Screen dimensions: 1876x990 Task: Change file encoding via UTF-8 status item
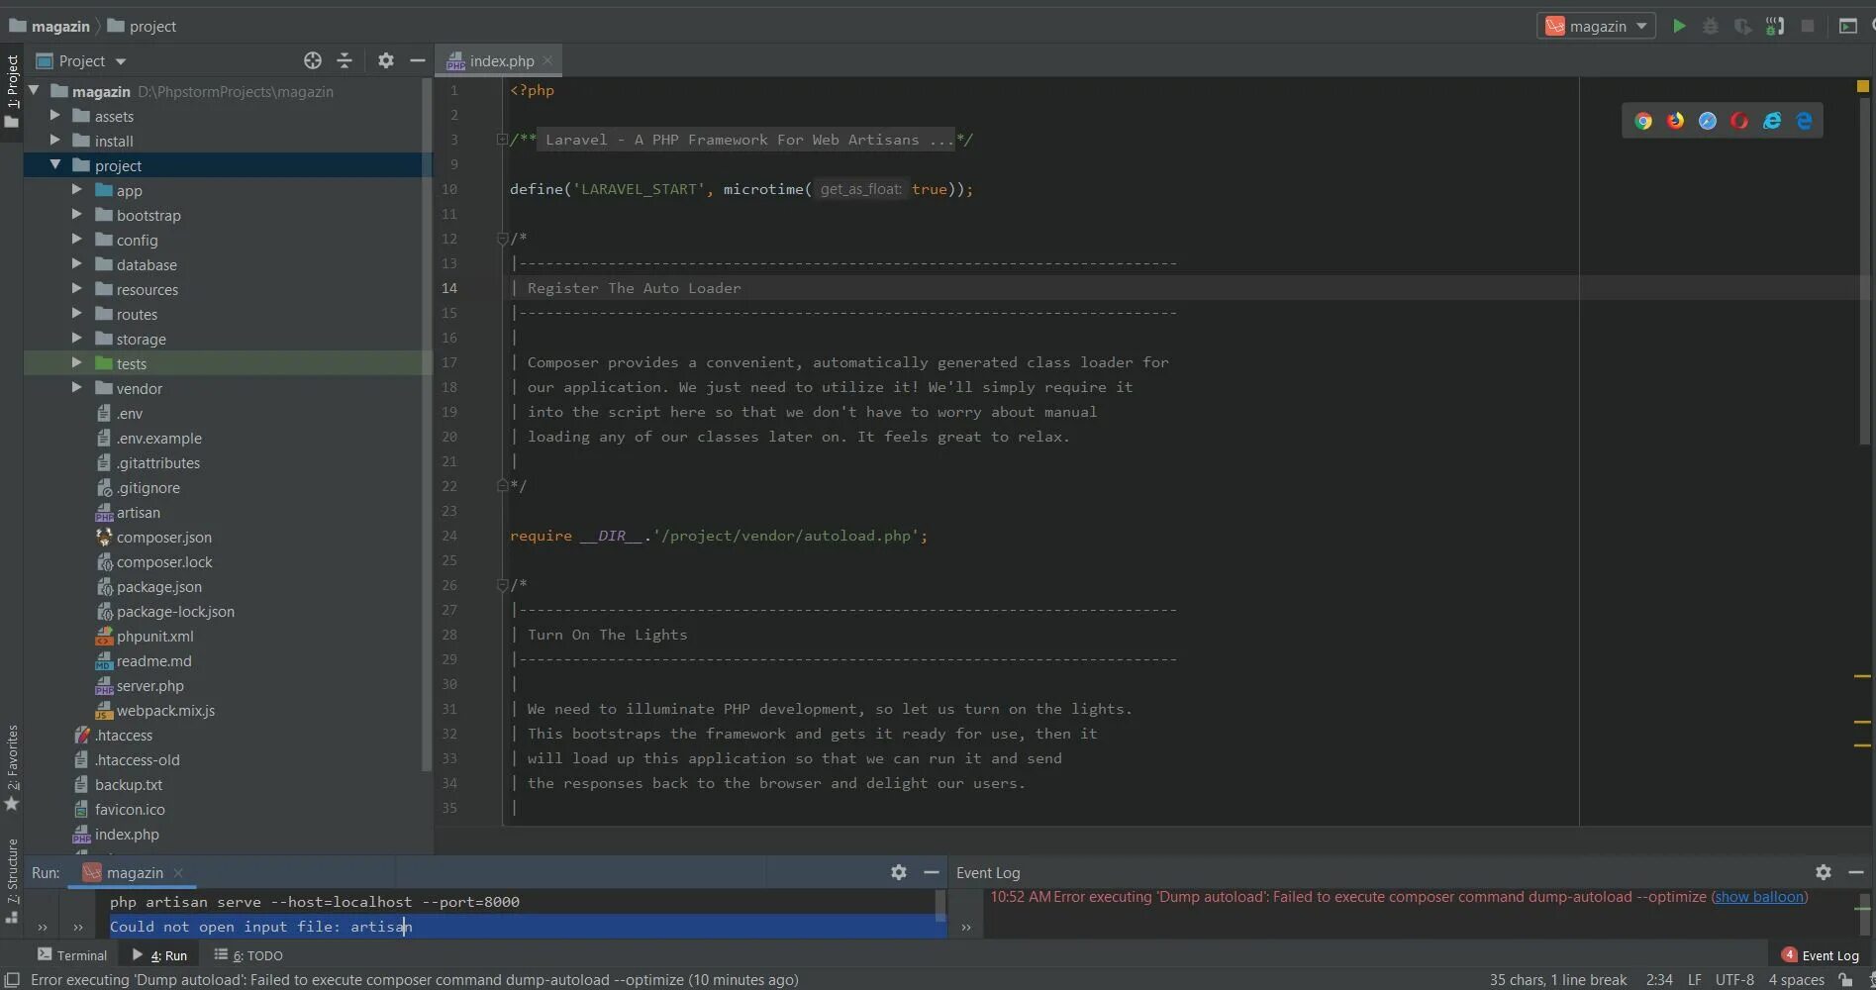[1734, 980]
